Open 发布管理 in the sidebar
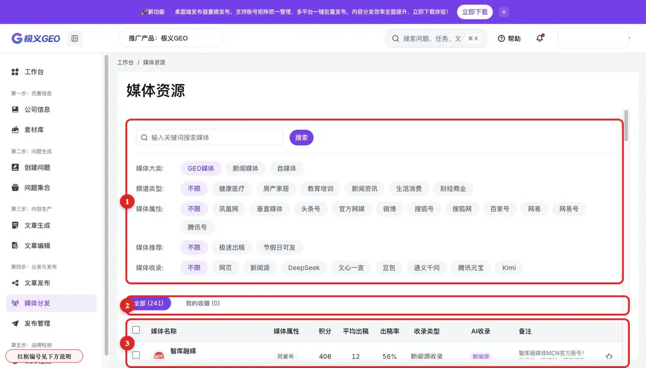646x368 pixels. pos(51,323)
